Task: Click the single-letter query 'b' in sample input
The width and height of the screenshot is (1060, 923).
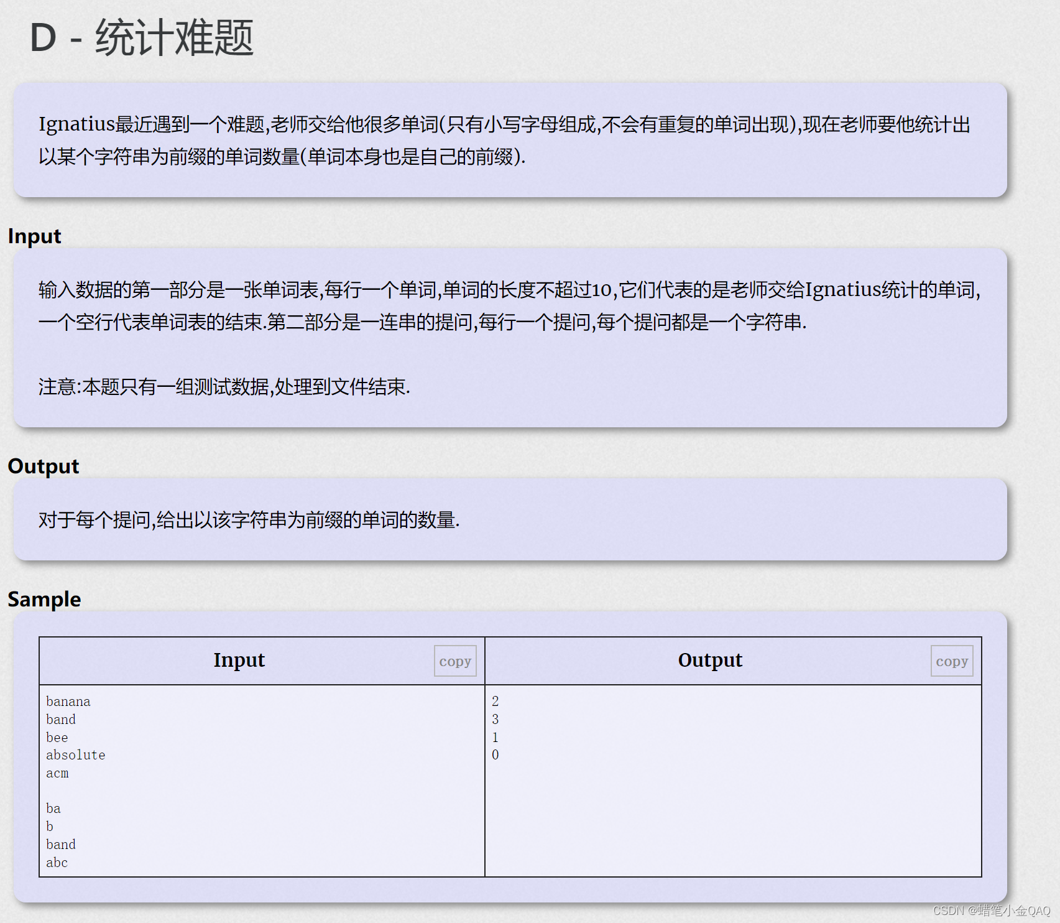Action: 50,827
